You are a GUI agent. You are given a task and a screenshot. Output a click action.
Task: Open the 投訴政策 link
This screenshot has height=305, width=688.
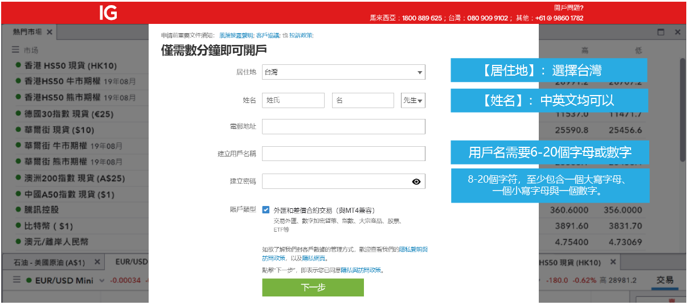(301, 35)
